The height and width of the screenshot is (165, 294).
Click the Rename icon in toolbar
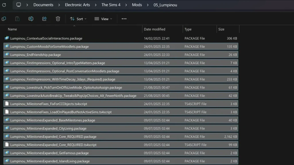31,19
